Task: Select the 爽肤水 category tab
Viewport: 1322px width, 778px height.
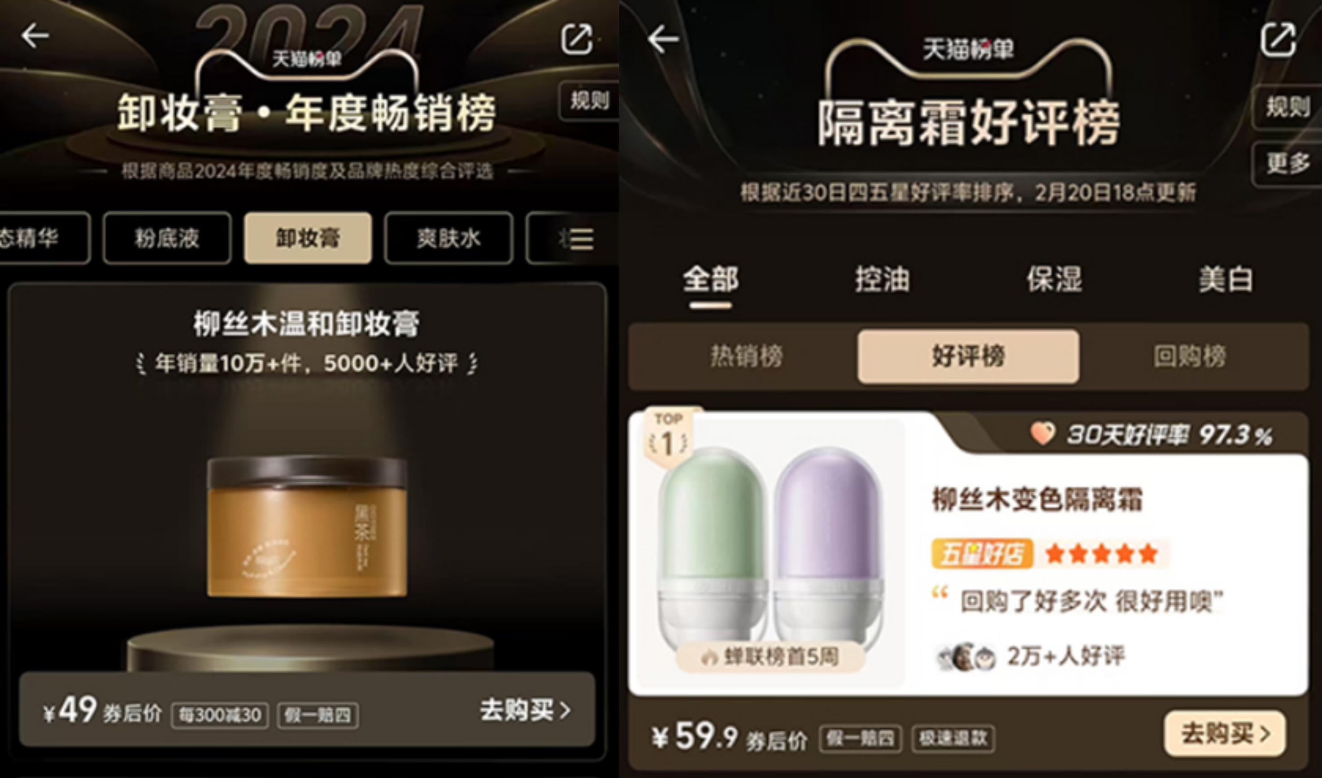Action: pyautogui.click(x=448, y=238)
